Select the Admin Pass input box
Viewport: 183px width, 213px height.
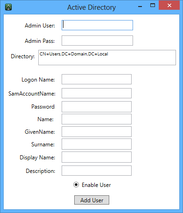(x=97, y=41)
